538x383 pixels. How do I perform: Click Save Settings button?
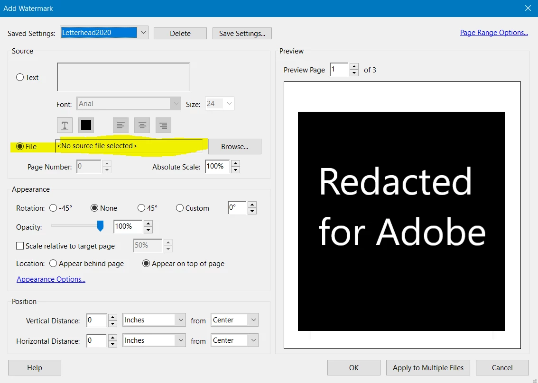point(242,34)
